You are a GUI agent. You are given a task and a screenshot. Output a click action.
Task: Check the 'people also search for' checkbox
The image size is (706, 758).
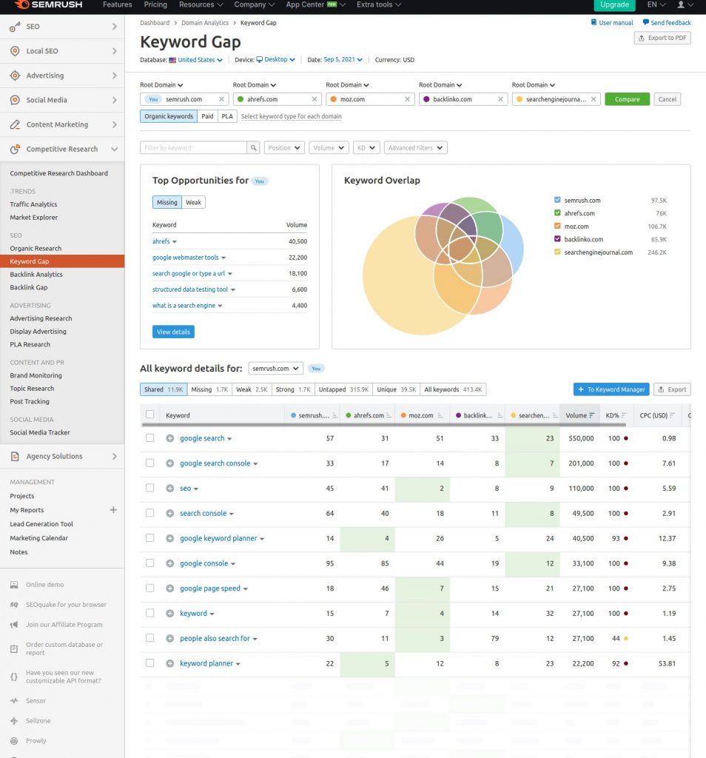point(149,638)
